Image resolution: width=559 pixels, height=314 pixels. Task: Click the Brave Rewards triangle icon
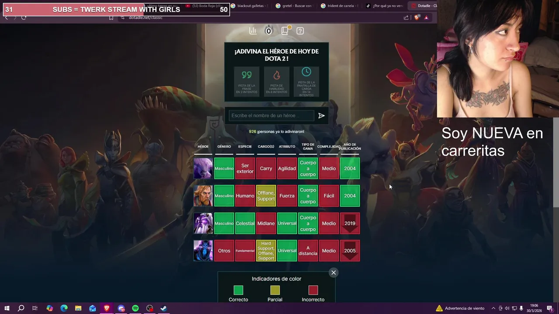426,17
